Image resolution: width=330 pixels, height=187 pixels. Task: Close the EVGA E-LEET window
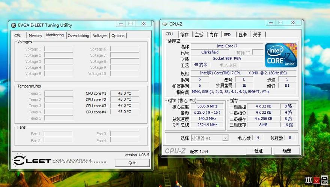coord(143,24)
